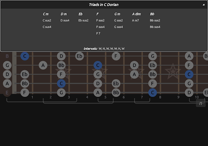The image size is (208, 146).
Task: Select the F note on B string
Action: [116, 56]
